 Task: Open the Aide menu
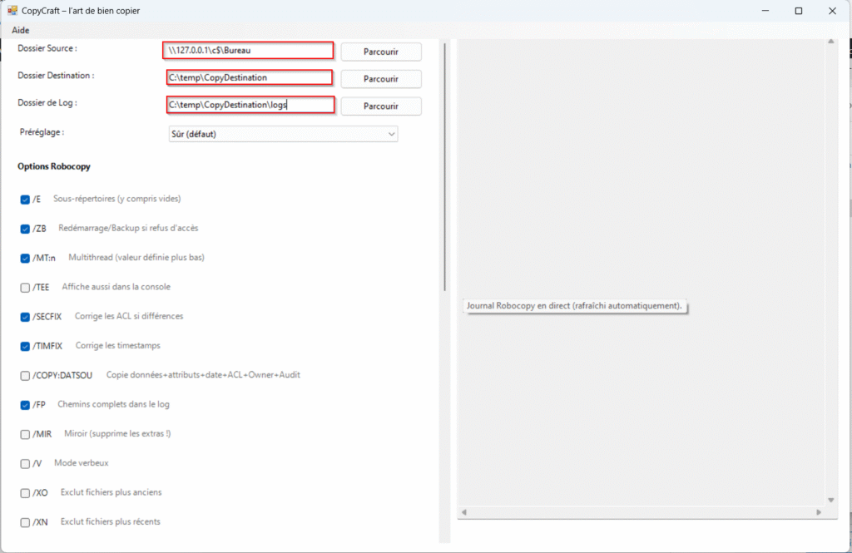[x=21, y=31]
